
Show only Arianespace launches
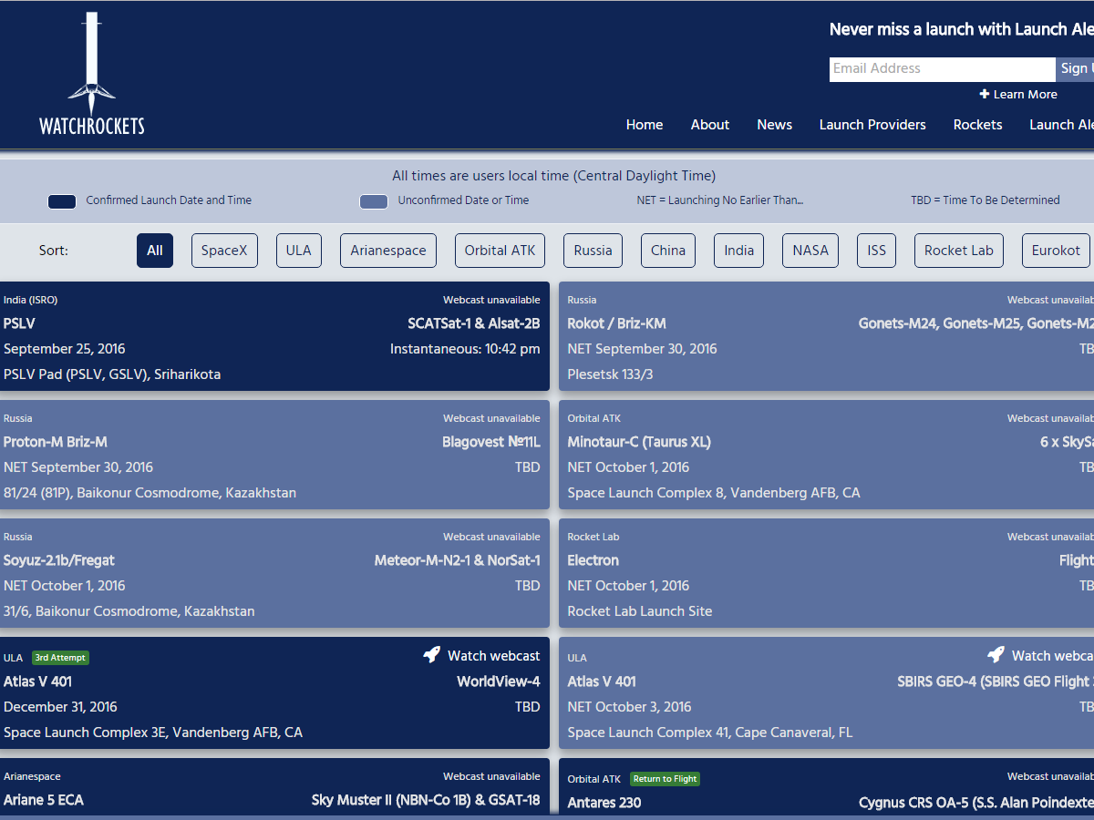(x=388, y=251)
